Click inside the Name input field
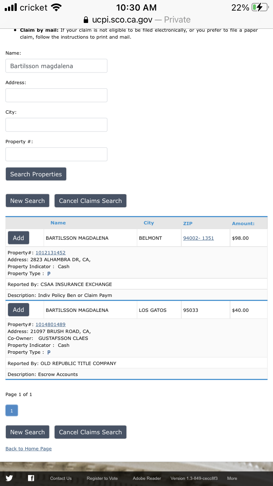 point(56,66)
